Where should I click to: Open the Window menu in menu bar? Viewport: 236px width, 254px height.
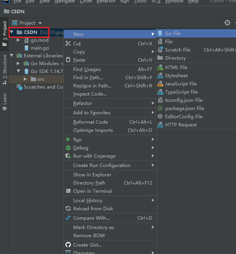(174, 2)
